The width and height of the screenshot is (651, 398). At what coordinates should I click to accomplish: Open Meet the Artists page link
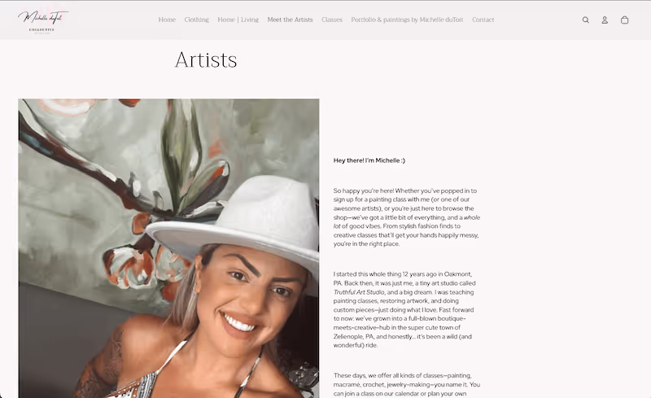(x=290, y=20)
